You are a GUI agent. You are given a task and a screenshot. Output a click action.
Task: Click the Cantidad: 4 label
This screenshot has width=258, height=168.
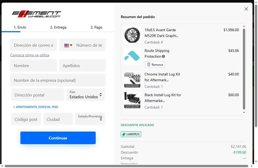click(x=153, y=42)
